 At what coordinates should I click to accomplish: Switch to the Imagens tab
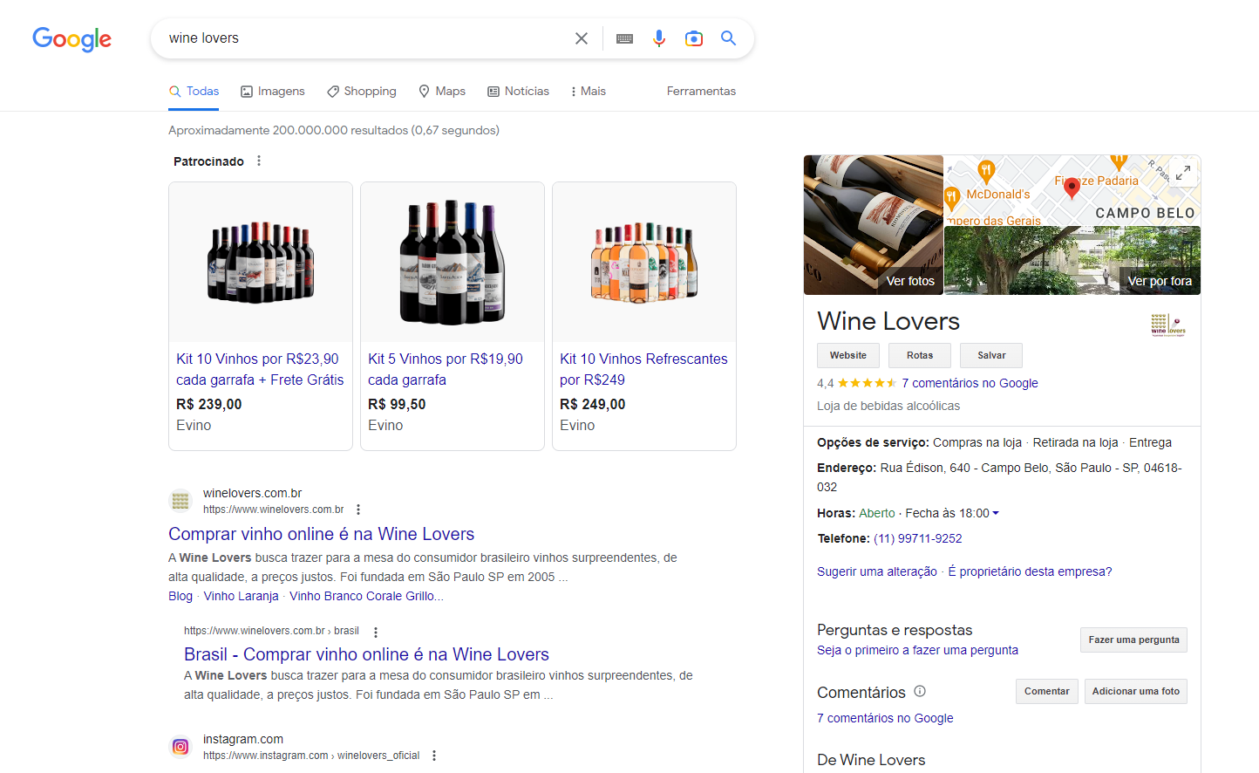pos(273,91)
